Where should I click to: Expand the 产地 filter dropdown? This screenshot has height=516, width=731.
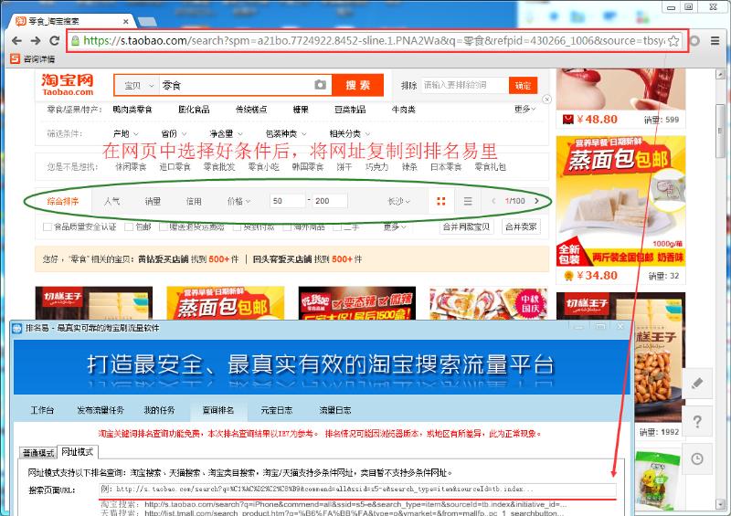coord(126,133)
